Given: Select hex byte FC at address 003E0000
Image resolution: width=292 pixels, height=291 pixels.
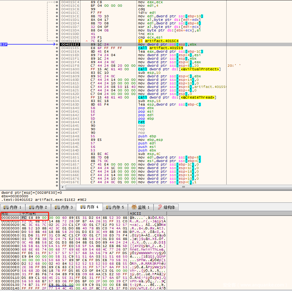Looking at the screenshot, I should 24,218.
